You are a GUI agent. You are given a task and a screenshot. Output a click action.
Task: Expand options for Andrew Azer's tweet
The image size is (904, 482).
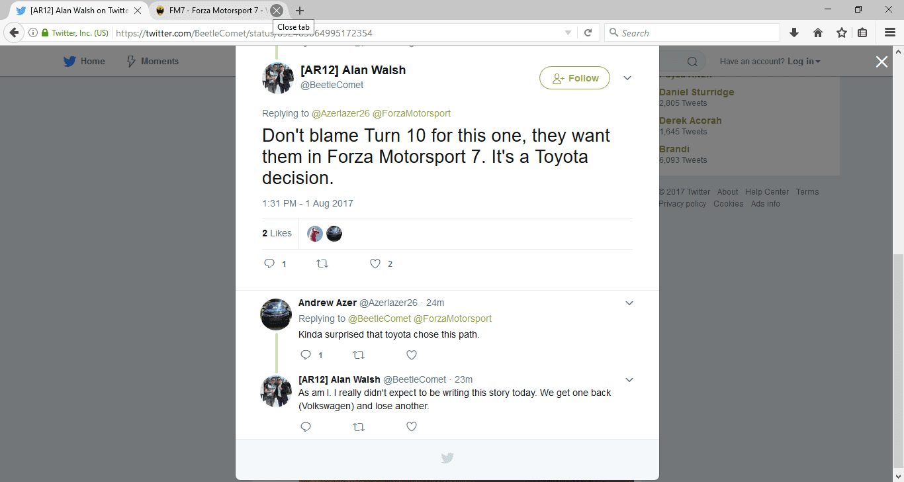coord(629,303)
